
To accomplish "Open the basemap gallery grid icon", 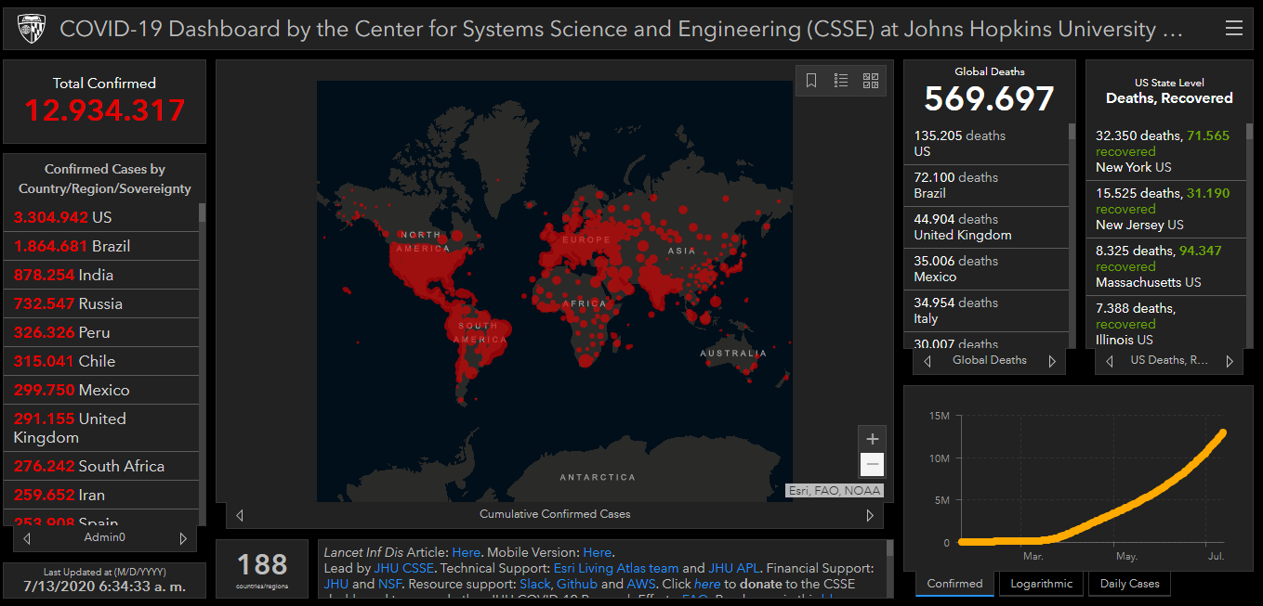I will pos(871,81).
